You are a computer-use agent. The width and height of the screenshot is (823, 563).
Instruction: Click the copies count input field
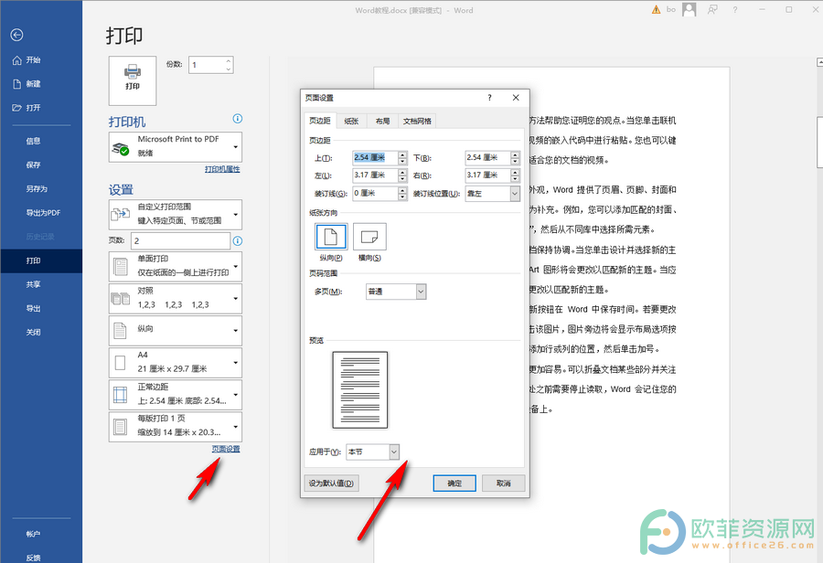coord(207,65)
